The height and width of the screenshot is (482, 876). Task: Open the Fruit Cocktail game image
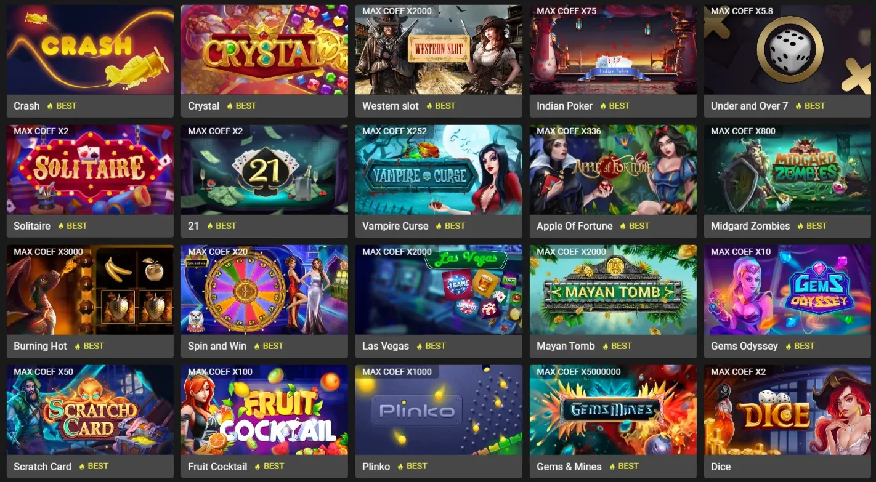coord(264,409)
